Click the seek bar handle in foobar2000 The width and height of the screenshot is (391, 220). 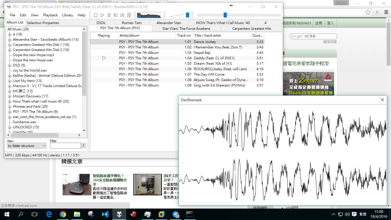tap(225, 15)
